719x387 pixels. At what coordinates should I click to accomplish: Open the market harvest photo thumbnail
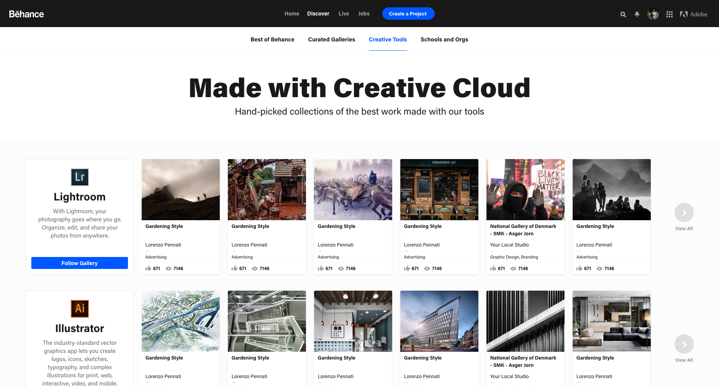(x=267, y=190)
